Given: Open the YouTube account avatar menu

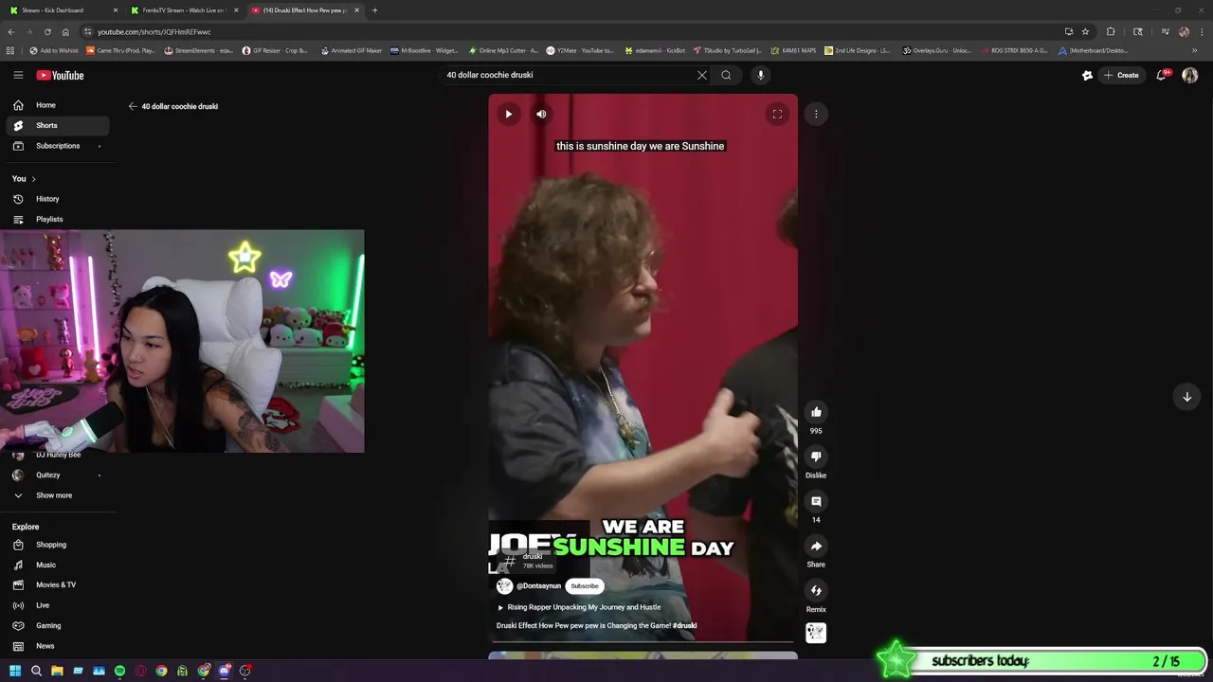Looking at the screenshot, I should [1189, 75].
